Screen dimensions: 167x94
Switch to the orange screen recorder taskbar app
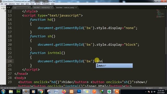click(117, 92)
